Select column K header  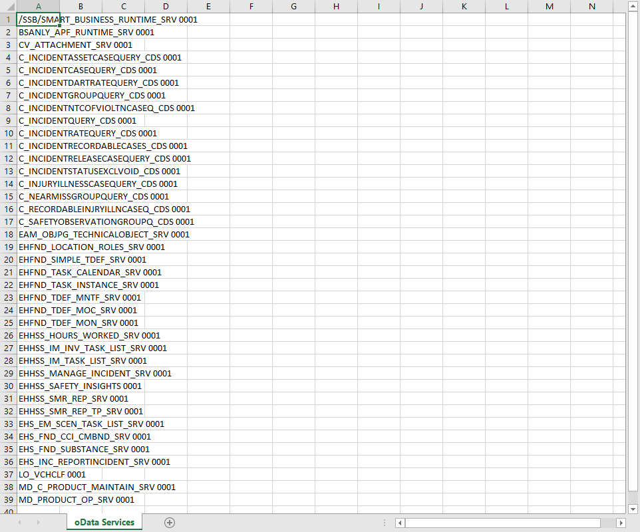(x=464, y=7)
